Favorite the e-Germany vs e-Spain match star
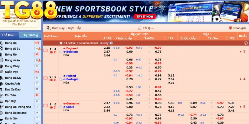Viewport: 249px width, 124px height. pyautogui.click(x=60, y=107)
